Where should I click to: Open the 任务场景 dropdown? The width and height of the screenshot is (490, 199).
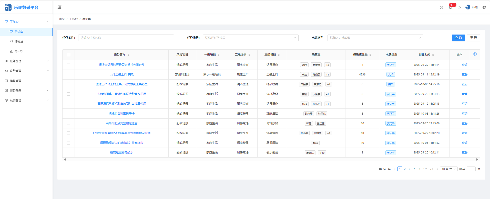point(251,38)
